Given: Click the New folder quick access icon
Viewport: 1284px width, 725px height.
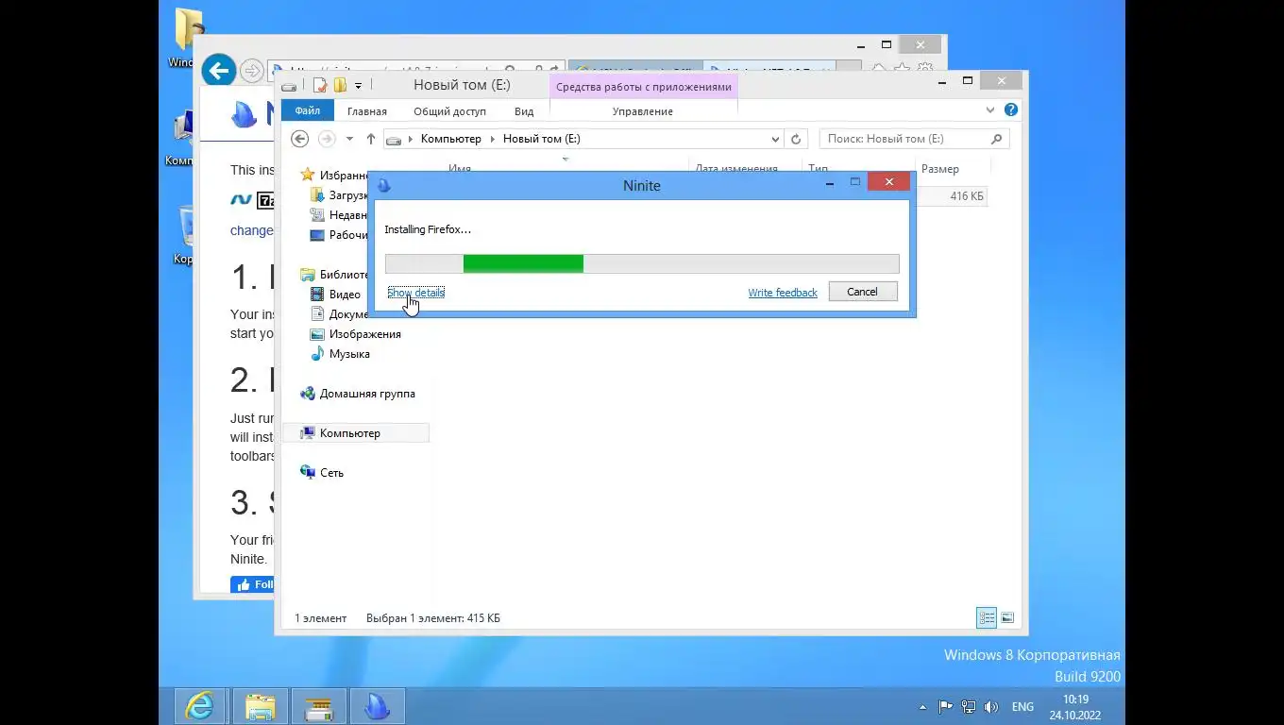Looking at the screenshot, I should [340, 86].
